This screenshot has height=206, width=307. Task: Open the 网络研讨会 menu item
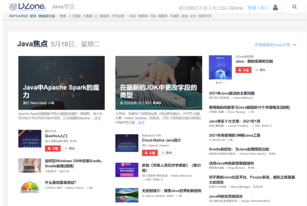(47, 16)
